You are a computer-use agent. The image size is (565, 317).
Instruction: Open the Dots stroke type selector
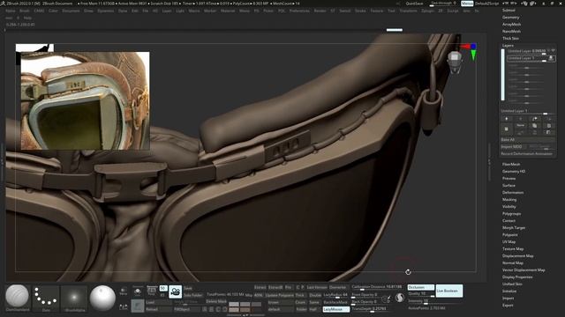point(46,299)
